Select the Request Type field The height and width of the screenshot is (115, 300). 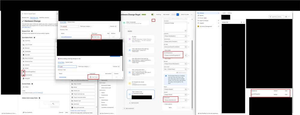83,101
